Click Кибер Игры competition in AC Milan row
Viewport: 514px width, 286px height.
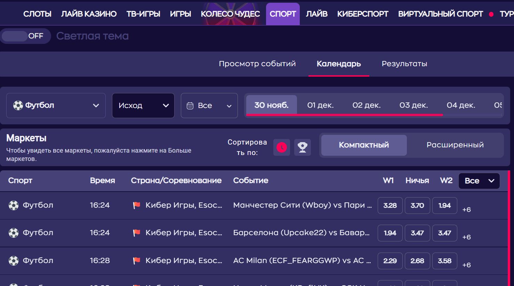tap(184, 261)
